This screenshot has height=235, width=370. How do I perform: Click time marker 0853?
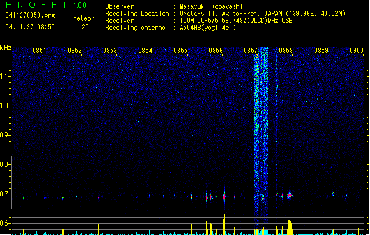pos(110,51)
